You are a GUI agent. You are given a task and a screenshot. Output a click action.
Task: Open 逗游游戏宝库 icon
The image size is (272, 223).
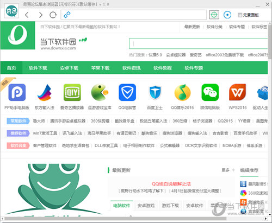pos(100,92)
